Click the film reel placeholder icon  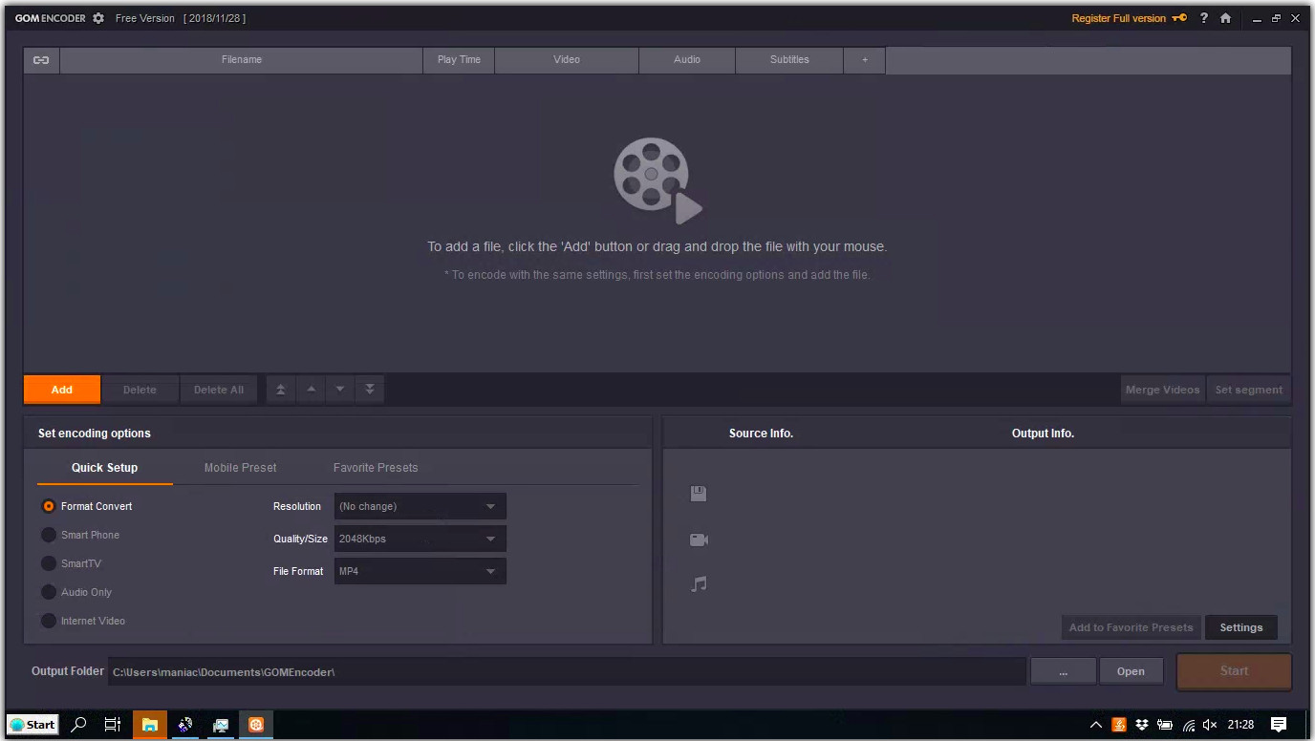click(x=657, y=179)
